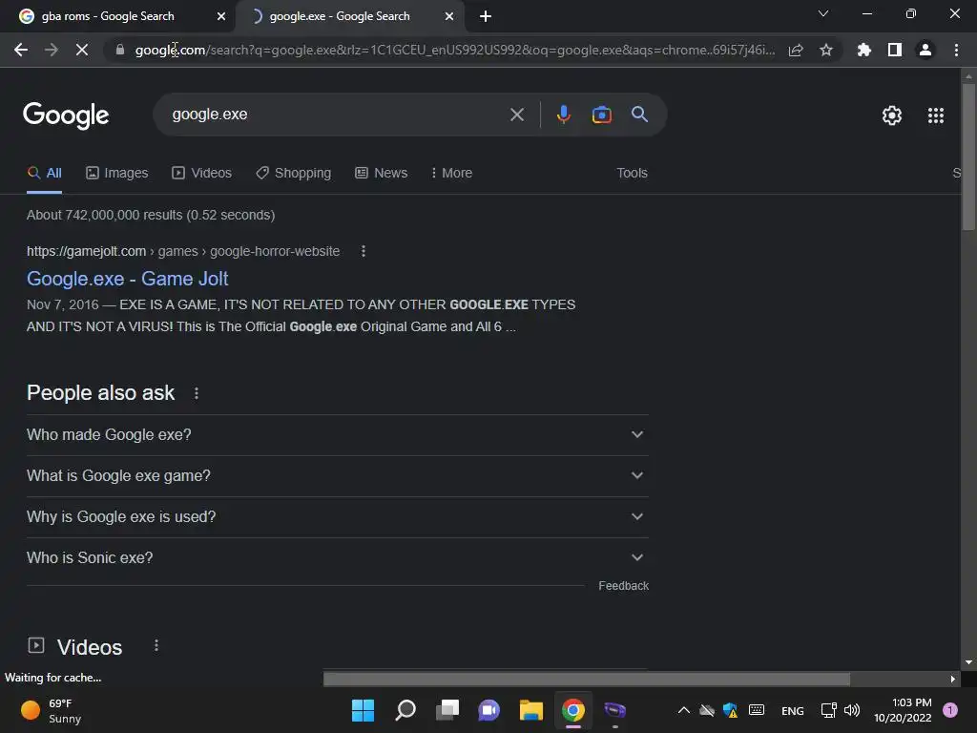Open File Explorer from the taskbar
The image size is (977, 733).
coord(530,710)
